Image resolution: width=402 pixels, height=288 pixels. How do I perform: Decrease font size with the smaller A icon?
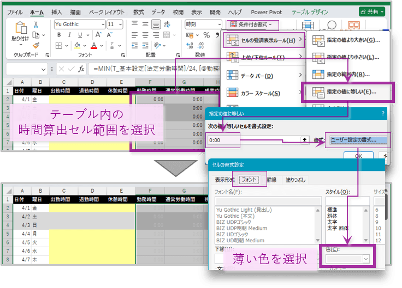pos(109,35)
